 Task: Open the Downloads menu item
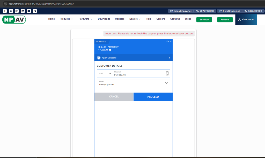[104, 19]
